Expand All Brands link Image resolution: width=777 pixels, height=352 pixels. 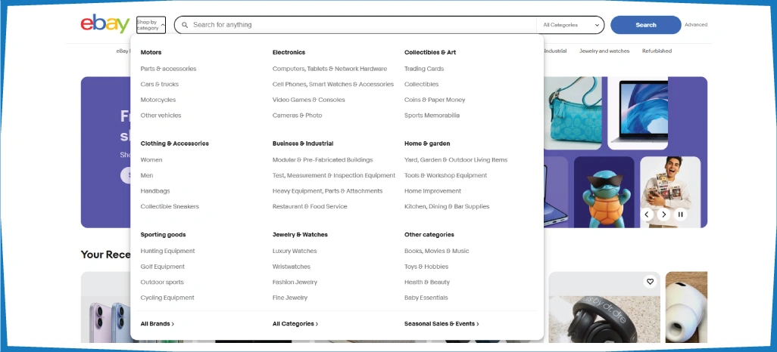[157, 323]
